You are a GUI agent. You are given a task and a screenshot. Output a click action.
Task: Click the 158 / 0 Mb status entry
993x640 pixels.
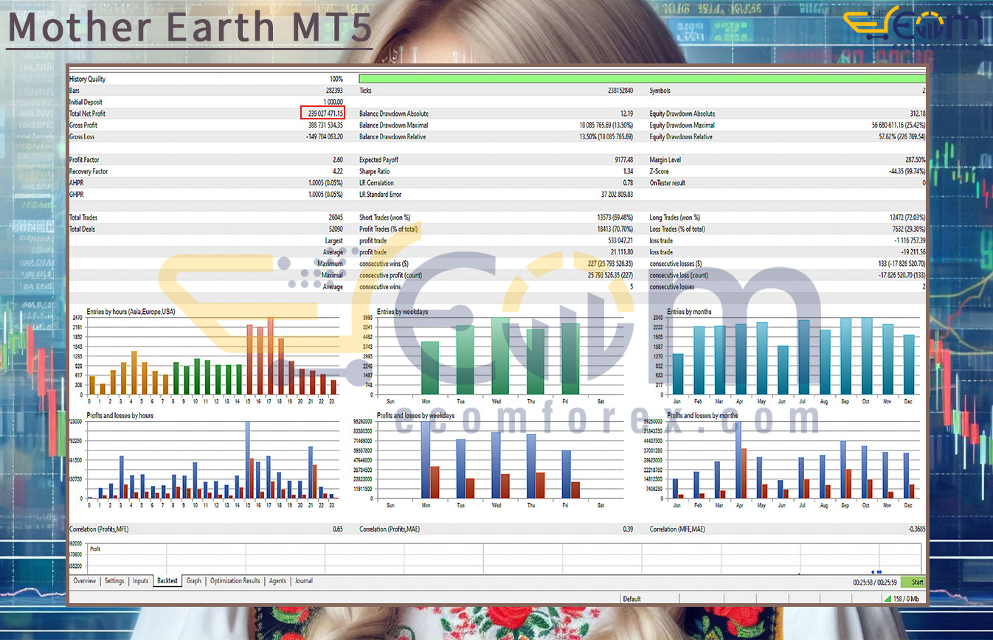pyautogui.click(x=906, y=599)
